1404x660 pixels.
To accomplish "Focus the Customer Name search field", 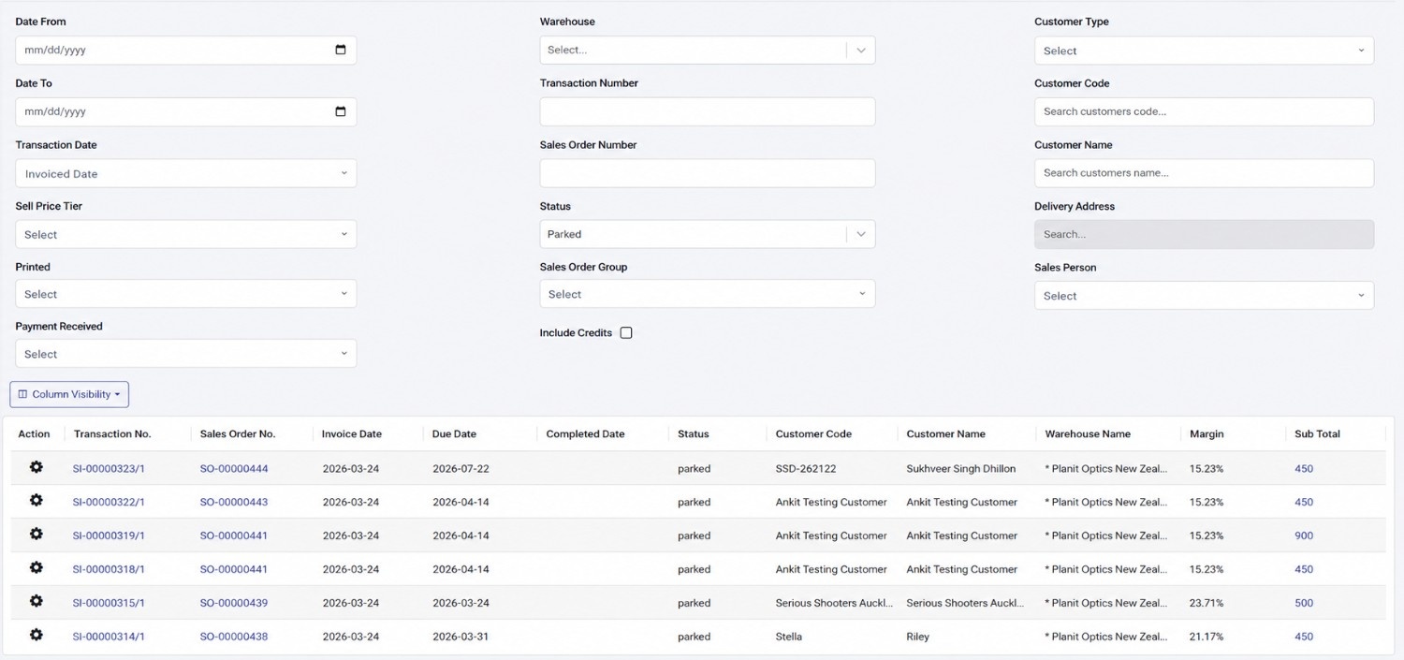I will (x=1204, y=173).
